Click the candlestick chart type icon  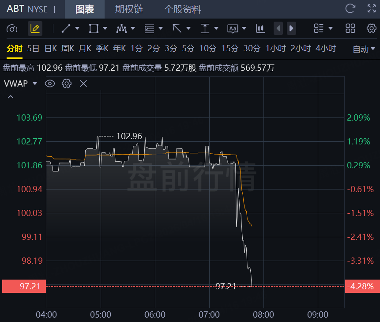pyautogui.click(x=260, y=29)
